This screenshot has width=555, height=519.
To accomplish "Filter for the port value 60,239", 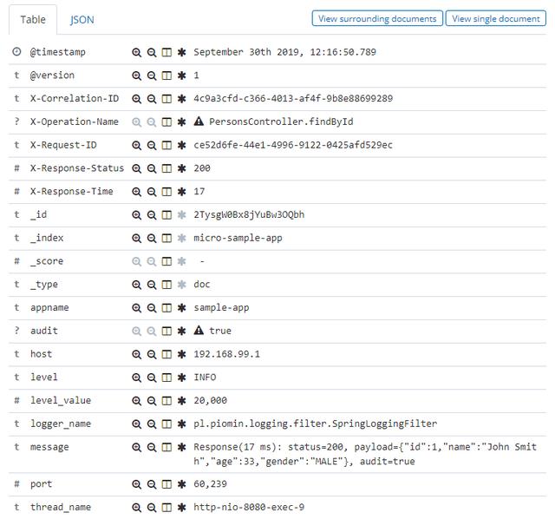I will 136,484.
